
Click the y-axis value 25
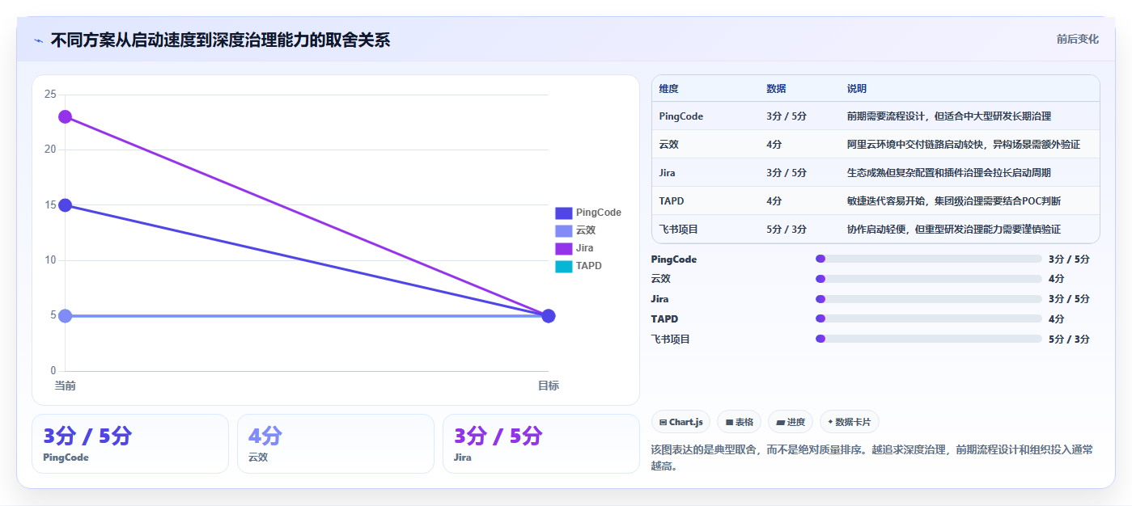50,95
